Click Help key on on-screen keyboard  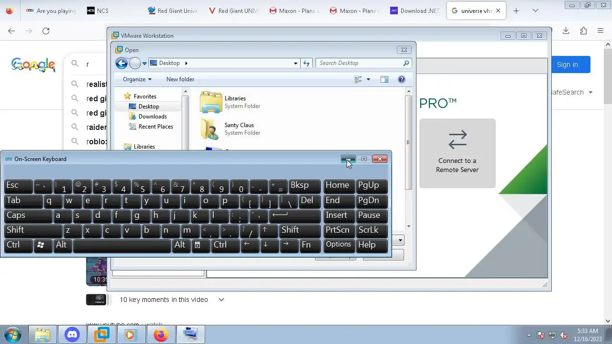pos(372,245)
